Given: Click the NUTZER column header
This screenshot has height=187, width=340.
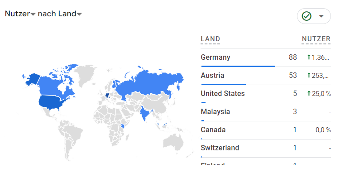Looking at the screenshot, I should (316, 39).
